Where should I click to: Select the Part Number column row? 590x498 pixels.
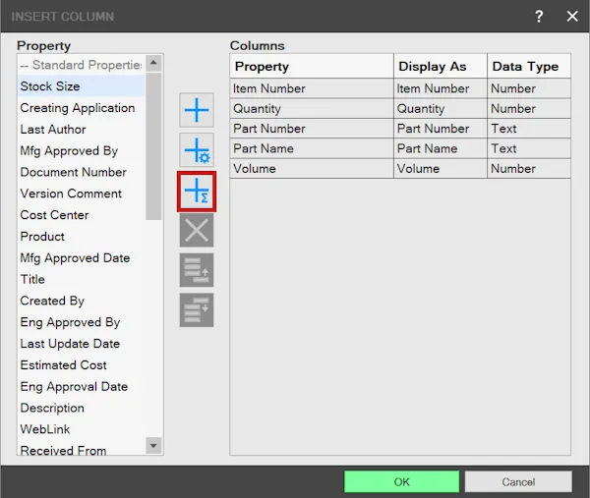click(400, 129)
